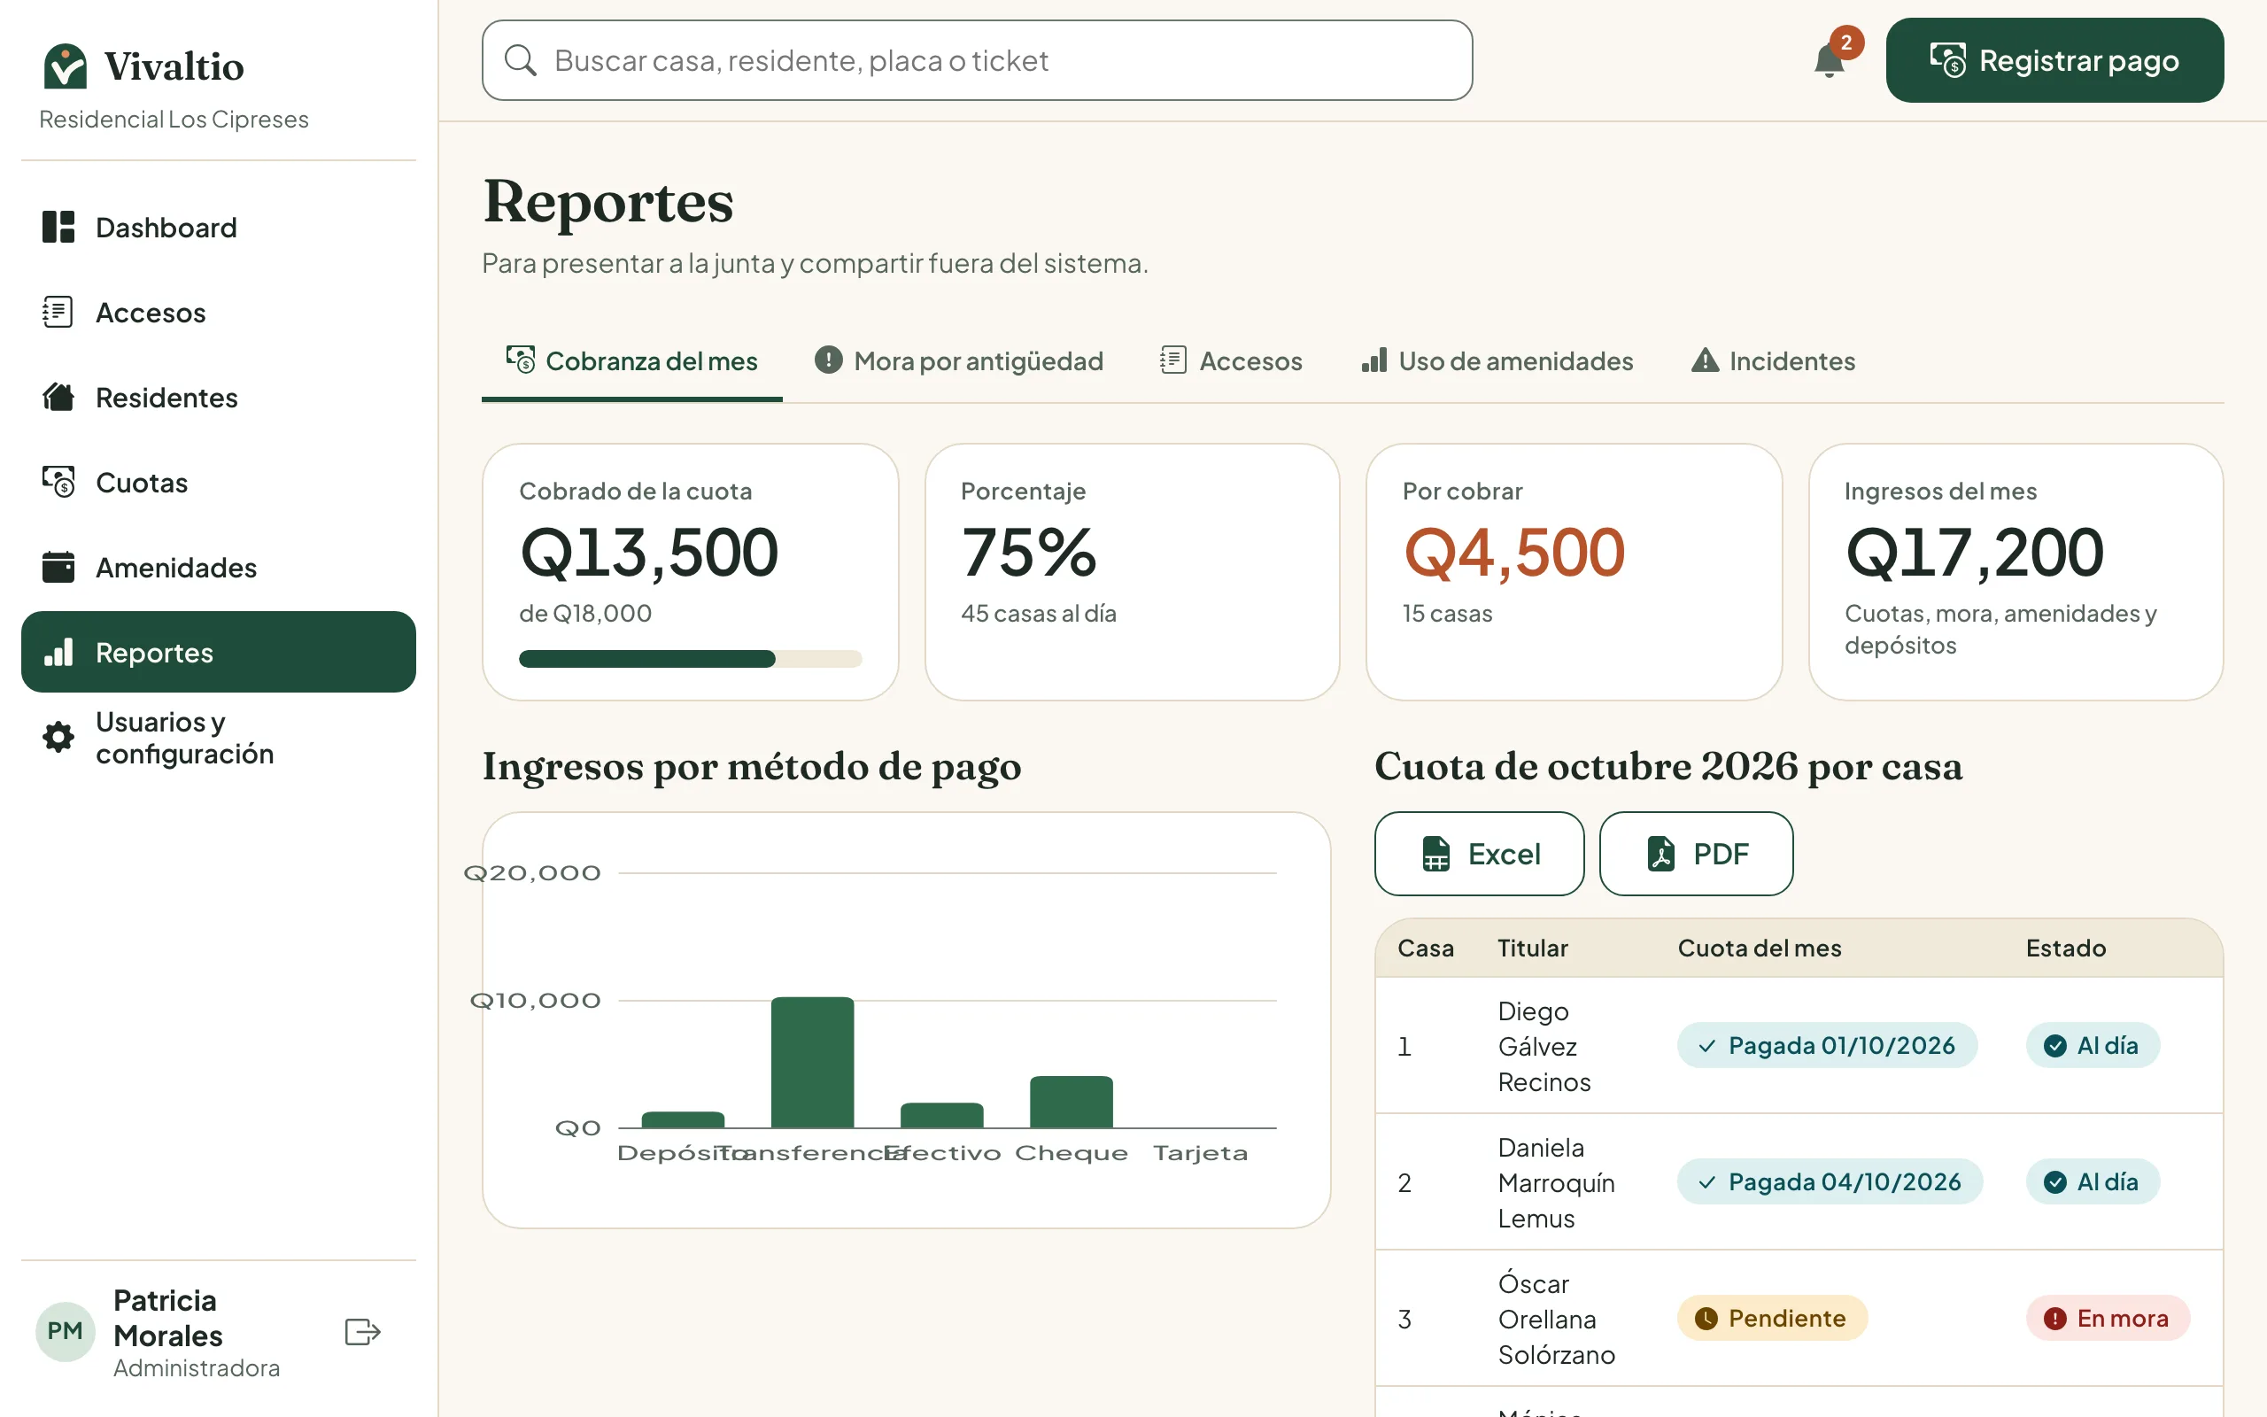Click the Q4,500 Por cobrar value
This screenshot has height=1417, width=2267.
(x=1513, y=552)
